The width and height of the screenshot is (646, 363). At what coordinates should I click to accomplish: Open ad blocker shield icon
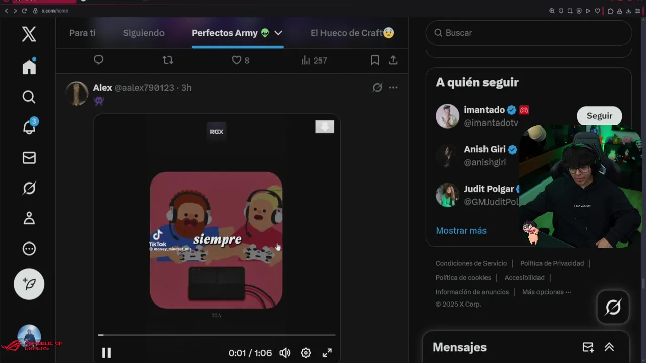click(x=579, y=11)
